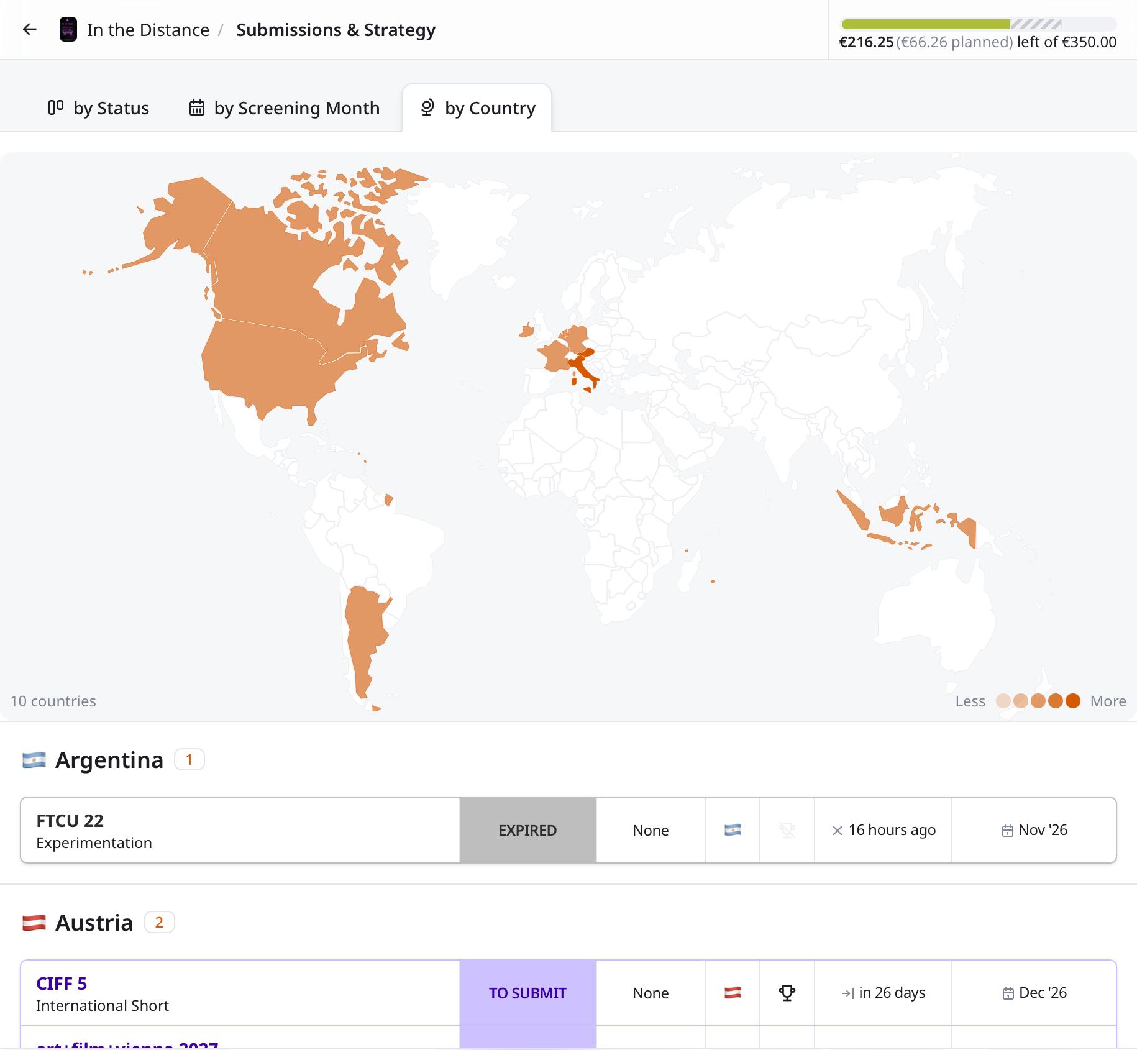Open the Austria section heading
The image size is (1137, 1050).
[x=94, y=923]
